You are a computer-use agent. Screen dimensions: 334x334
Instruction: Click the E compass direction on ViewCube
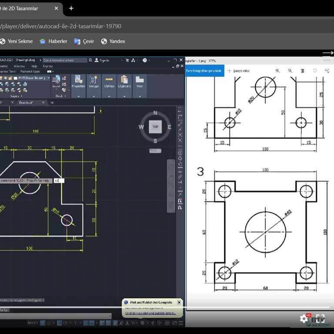(x=170, y=127)
